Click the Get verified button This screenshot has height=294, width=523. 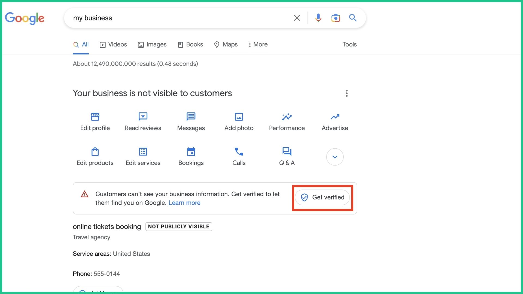[323, 197]
